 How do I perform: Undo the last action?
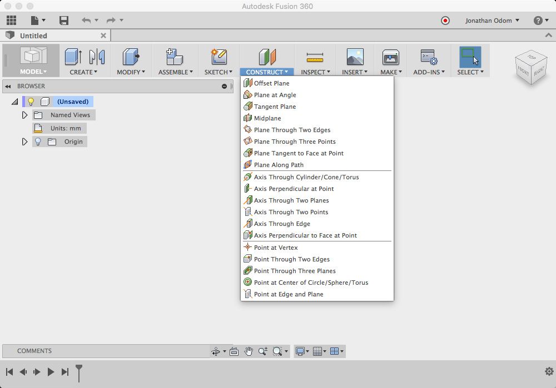click(x=86, y=20)
